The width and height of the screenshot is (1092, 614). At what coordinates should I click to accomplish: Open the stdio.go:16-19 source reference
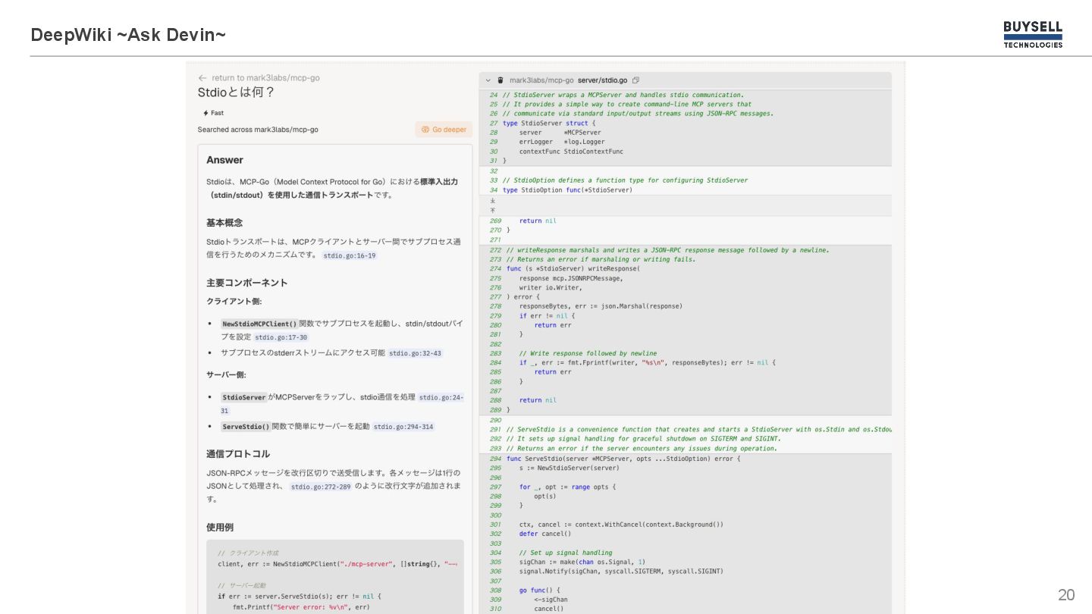click(350, 255)
